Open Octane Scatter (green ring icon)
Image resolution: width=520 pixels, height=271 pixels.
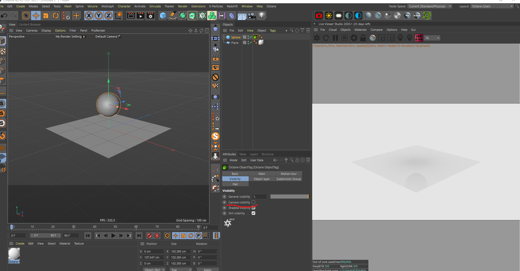427,16
